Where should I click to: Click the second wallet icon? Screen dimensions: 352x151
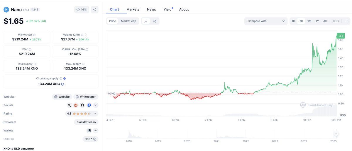(x=96, y=131)
